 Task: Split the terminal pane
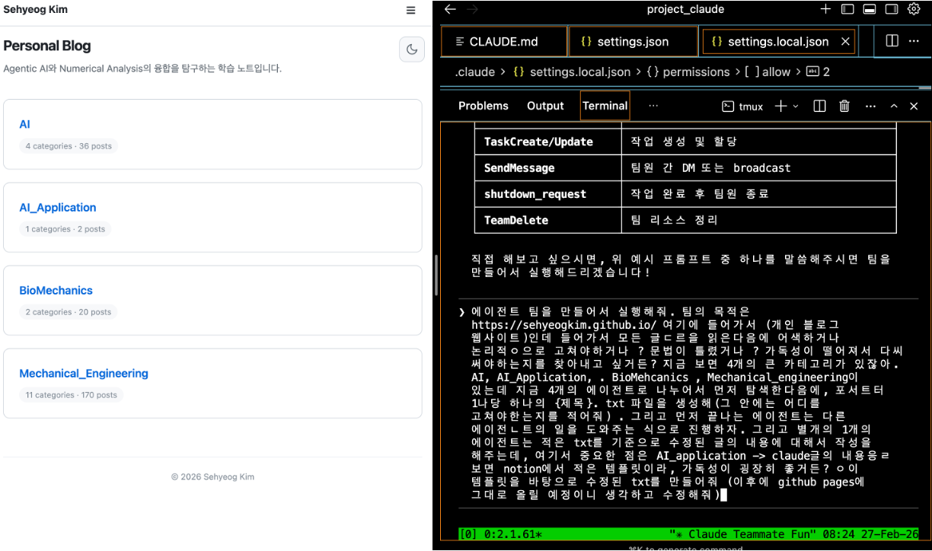click(x=819, y=106)
